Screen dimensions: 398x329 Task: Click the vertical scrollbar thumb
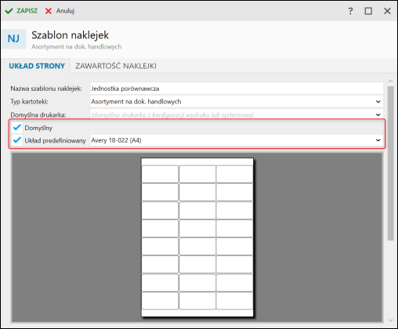[x=390, y=163]
